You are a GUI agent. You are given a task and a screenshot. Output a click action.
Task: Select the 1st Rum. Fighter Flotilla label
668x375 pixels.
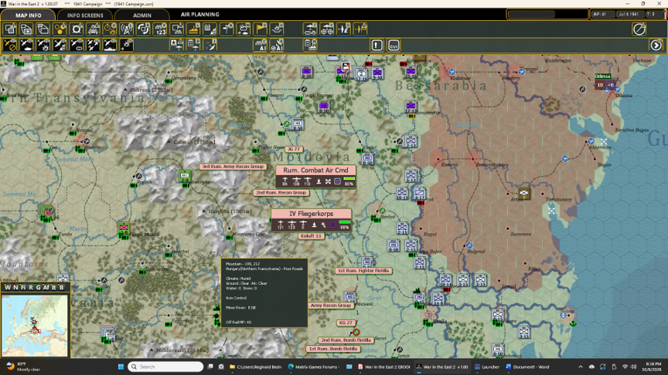tap(363, 270)
